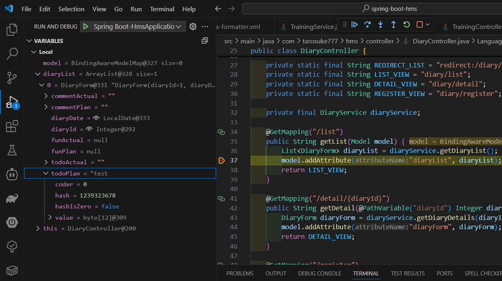Stop the debug session

coord(419,24)
